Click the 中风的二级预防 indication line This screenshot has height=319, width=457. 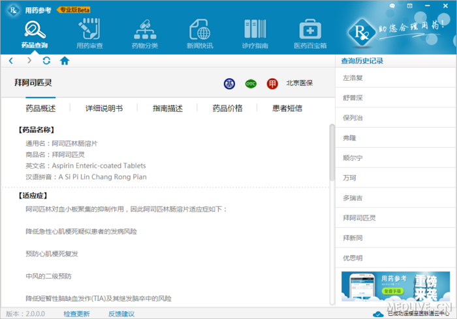pos(48,276)
